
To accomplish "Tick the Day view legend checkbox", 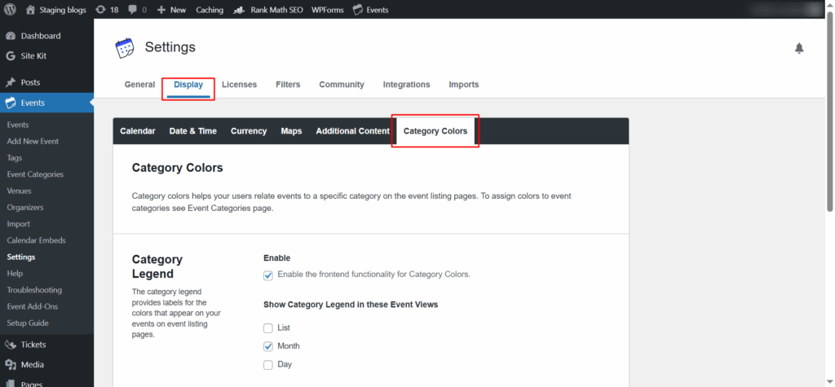I will coord(268,365).
